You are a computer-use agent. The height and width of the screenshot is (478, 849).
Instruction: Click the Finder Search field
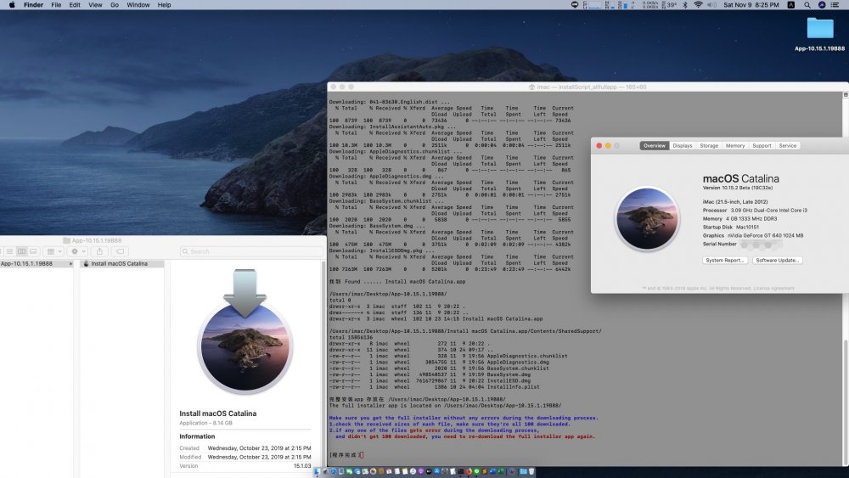(x=251, y=251)
